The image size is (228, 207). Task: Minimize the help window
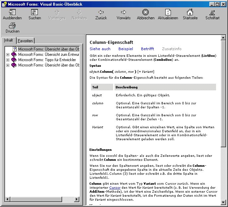(x=212, y=4)
